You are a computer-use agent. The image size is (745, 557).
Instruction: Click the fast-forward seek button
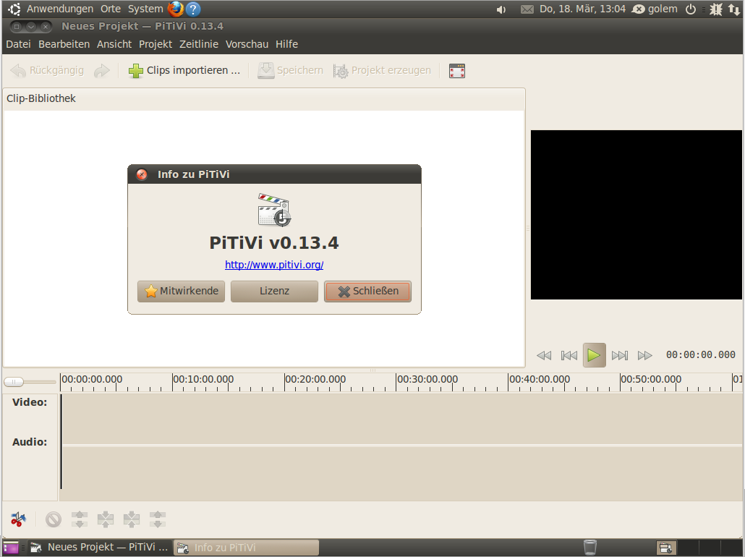click(x=644, y=355)
